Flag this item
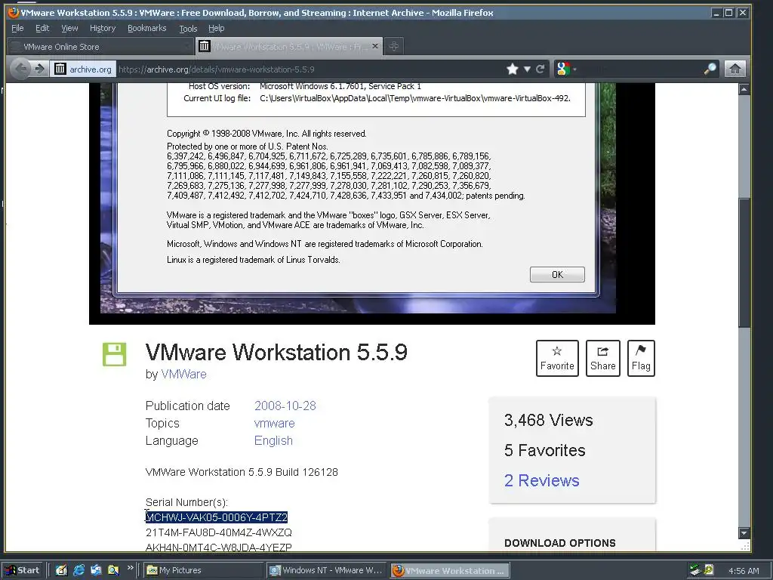The width and height of the screenshot is (773, 580). click(641, 358)
